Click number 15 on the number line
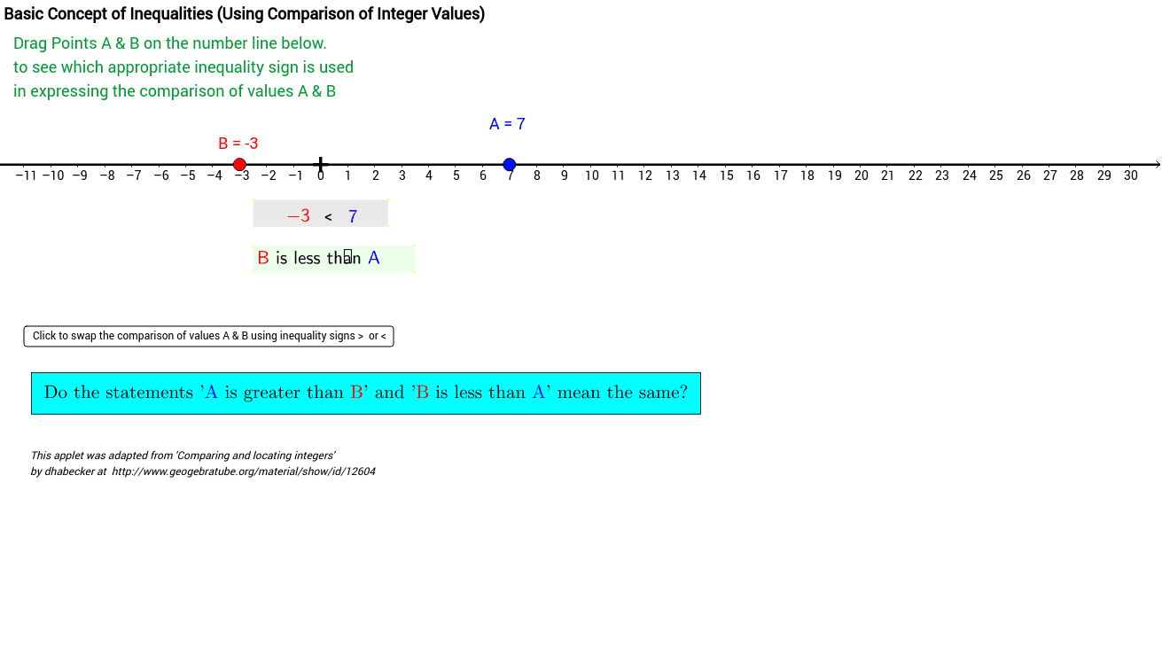The image size is (1162, 647). click(x=726, y=175)
